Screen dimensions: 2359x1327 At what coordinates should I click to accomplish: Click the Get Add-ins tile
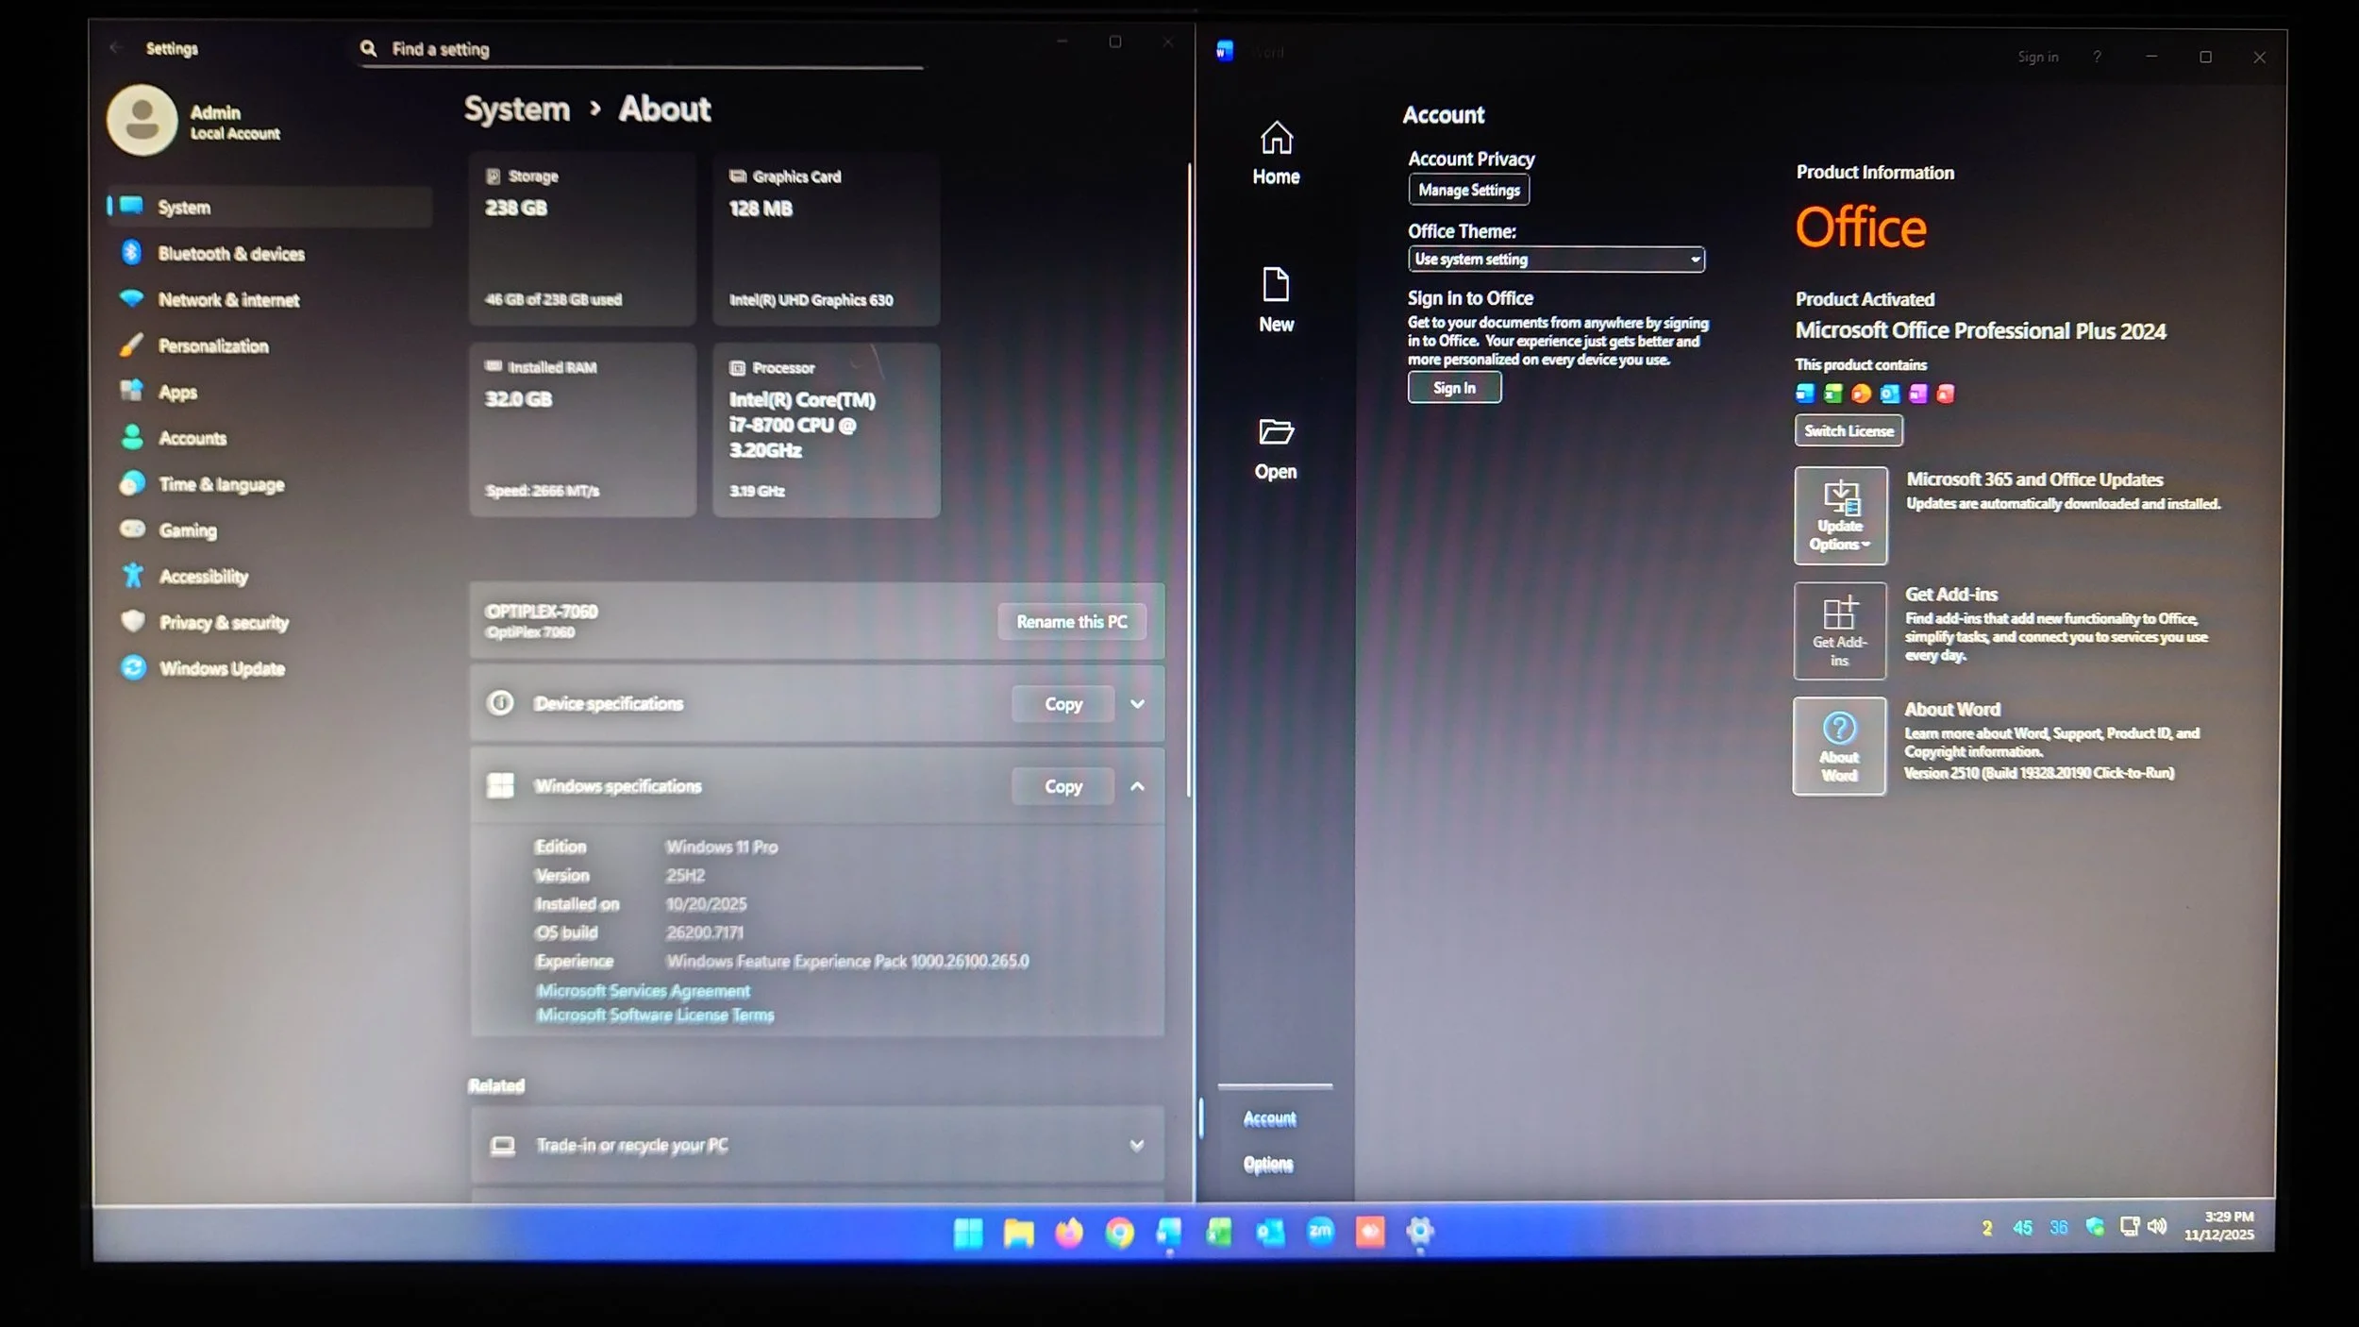1839,630
